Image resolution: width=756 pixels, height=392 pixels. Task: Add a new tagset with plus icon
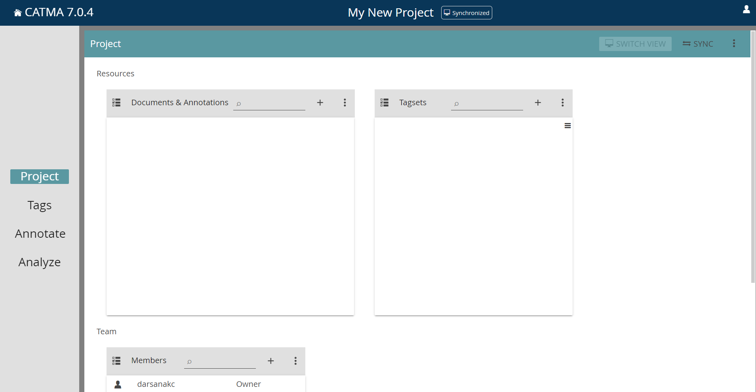pyautogui.click(x=538, y=103)
